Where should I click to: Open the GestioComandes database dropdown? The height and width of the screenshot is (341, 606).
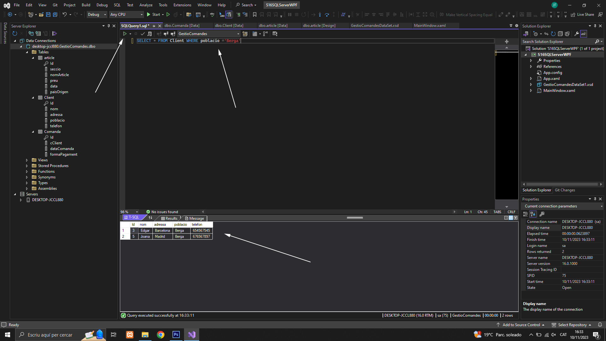coord(238,34)
